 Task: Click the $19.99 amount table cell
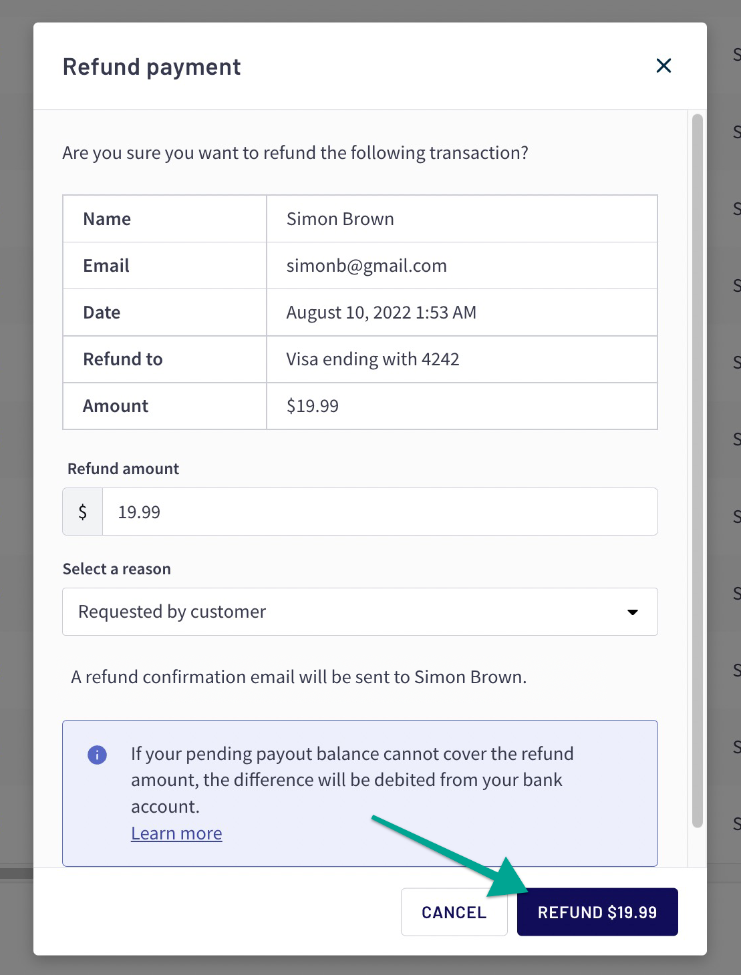(462, 406)
